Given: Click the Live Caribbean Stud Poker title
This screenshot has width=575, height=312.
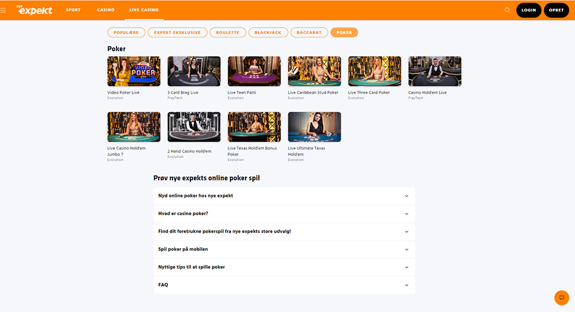Looking at the screenshot, I should tap(313, 93).
